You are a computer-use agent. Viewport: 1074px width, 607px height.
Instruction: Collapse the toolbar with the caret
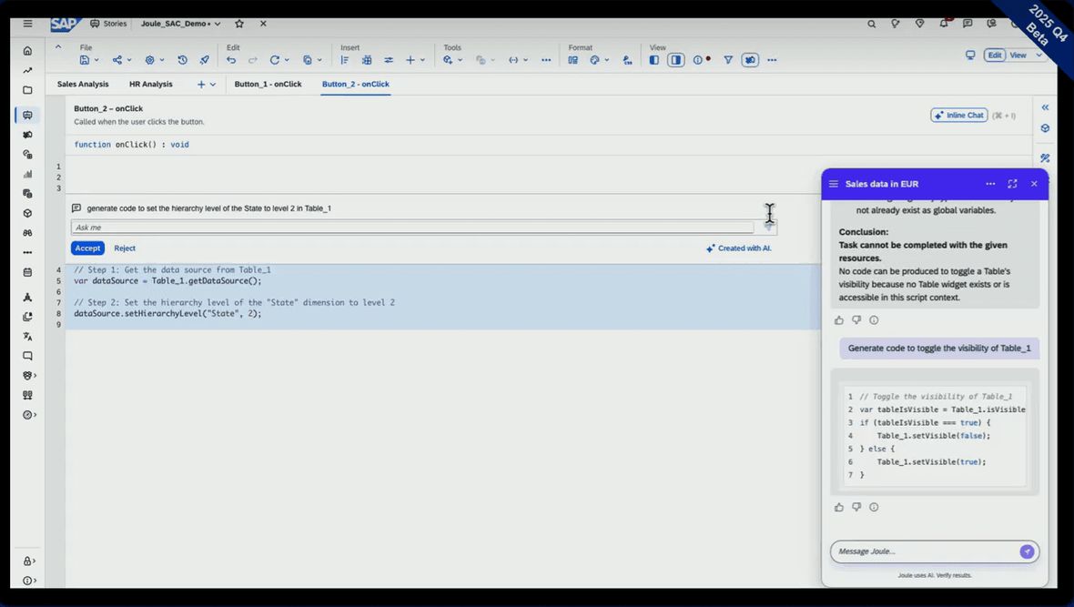[58, 46]
